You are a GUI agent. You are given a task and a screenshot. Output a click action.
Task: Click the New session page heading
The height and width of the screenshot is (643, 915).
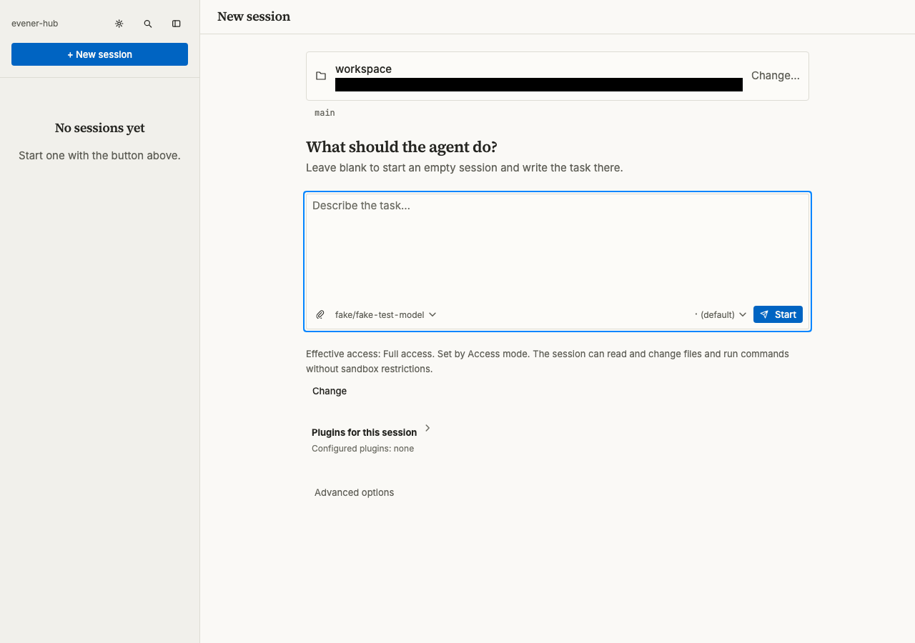tap(254, 16)
